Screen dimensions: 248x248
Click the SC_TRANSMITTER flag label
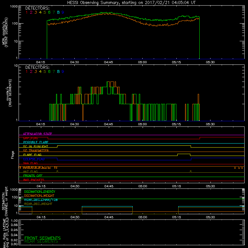[x=36, y=151]
